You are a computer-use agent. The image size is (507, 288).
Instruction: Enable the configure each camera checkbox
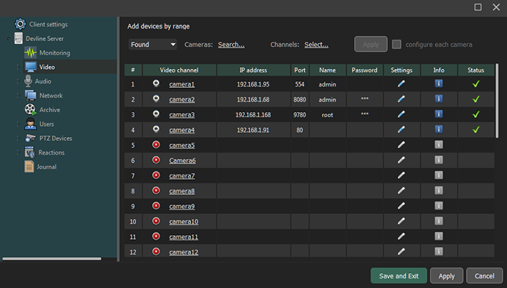pyautogui.click(x=397, y=45)
